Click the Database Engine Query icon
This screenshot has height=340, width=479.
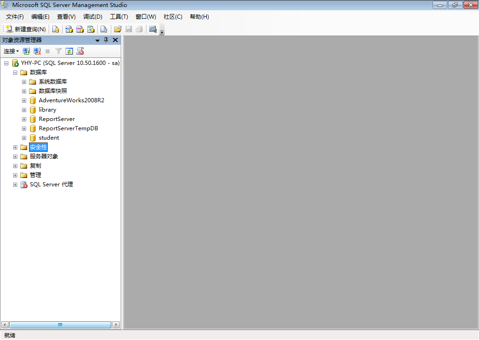click(x=56, y=29)
